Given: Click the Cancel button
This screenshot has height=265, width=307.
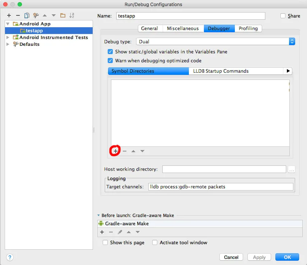Looking at the screenshot, I should pos(231,257).
